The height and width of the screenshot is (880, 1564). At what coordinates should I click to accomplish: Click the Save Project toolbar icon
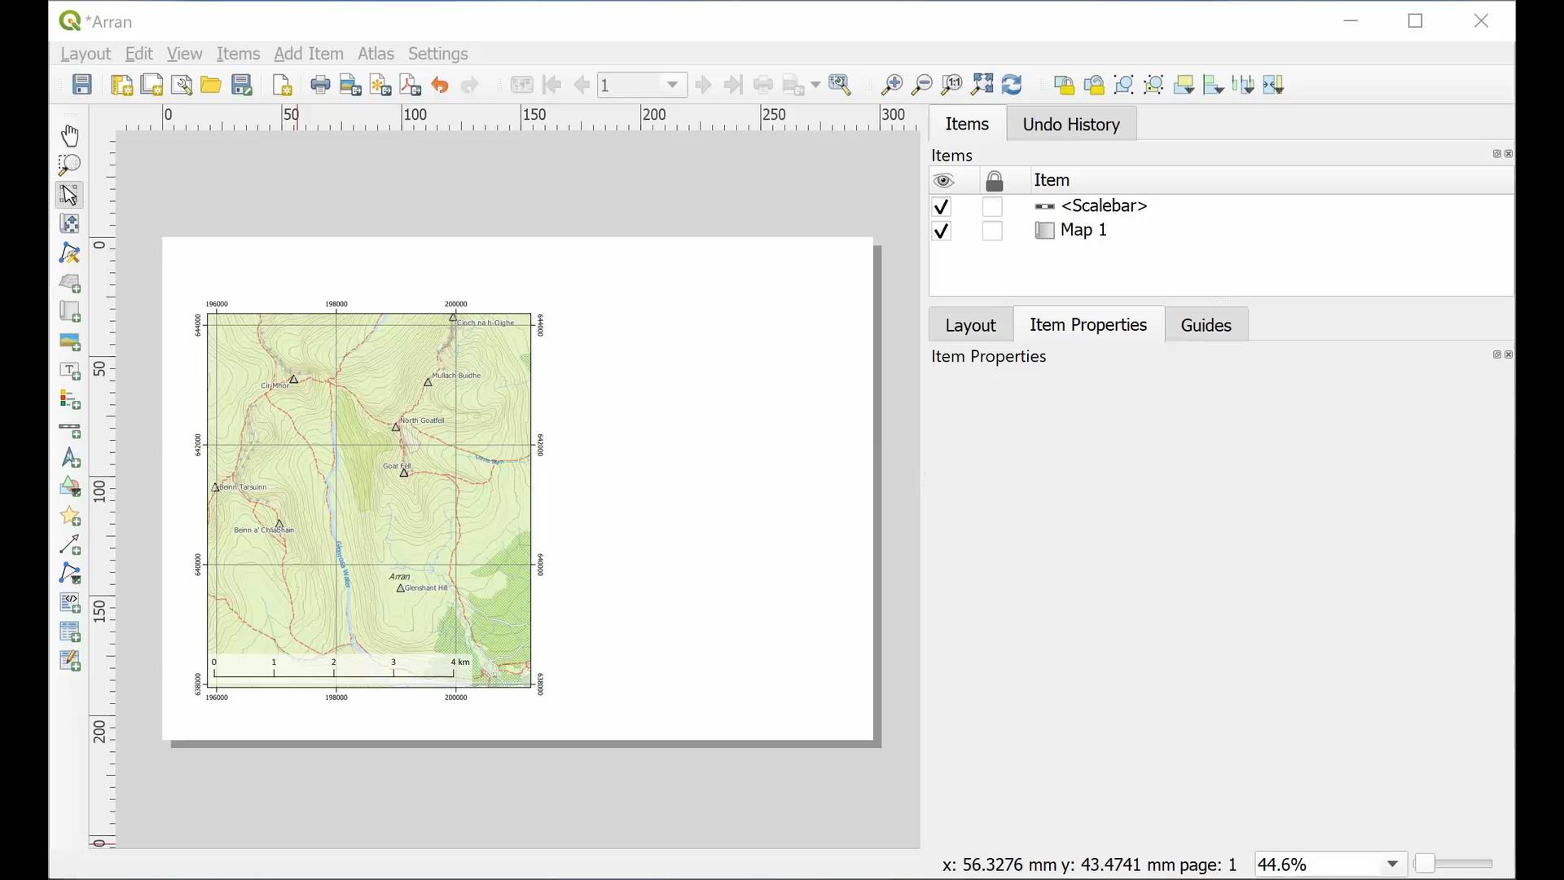click(x=82, y=85)
